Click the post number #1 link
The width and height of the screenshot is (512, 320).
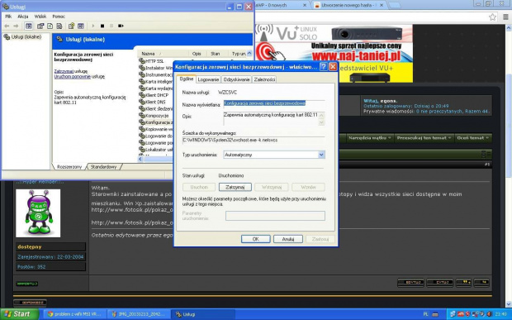pyautogui.click(x=487, y=164)
